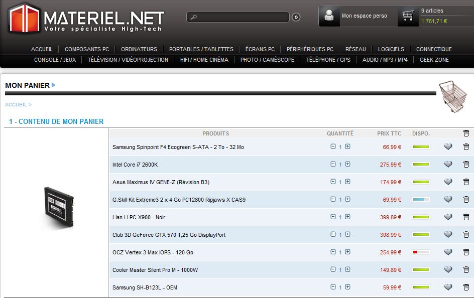Click the trash icon in the table header
Viewport: 474px width, 298px height.
click(466, 133)
